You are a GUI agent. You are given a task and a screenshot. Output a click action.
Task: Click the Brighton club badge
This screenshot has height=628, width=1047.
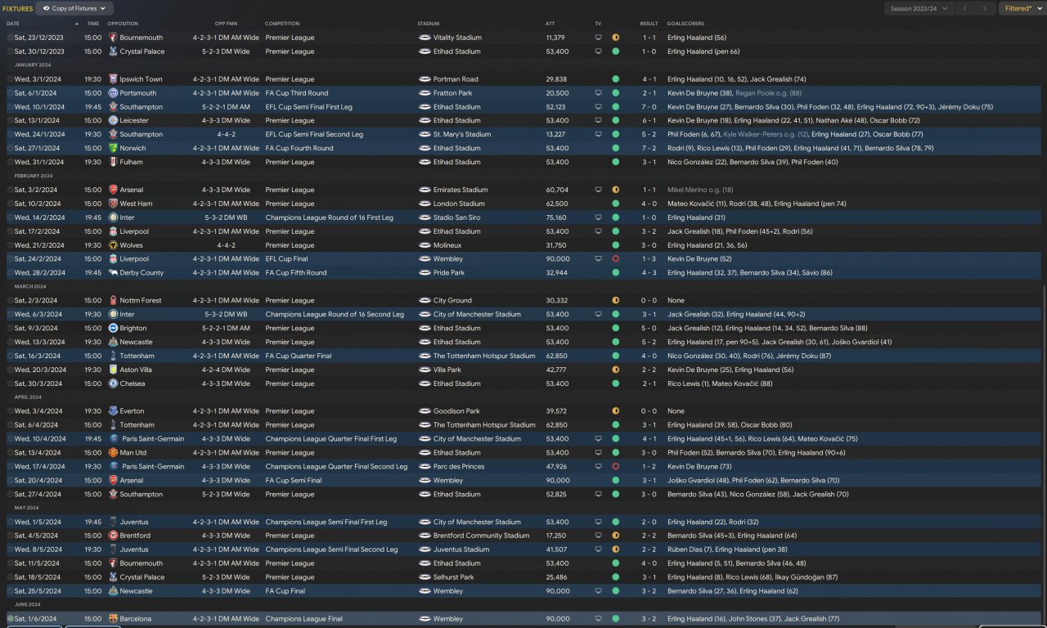point(113,328)
